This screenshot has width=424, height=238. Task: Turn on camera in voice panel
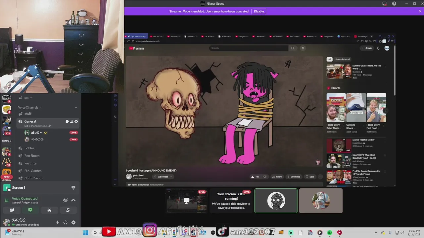click(x=12, y=210)
